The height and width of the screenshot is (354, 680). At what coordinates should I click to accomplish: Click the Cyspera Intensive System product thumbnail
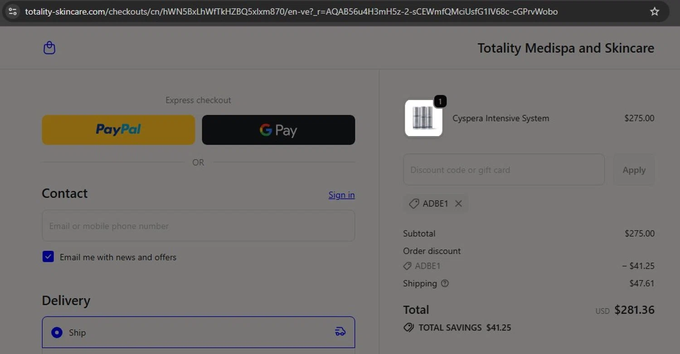point(423,118)
